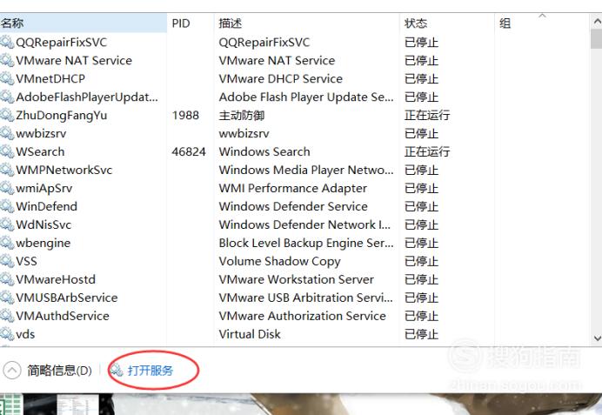Screen dimensions: 602x415
Task: Click the Virtual Disk description
Action: 250,333
